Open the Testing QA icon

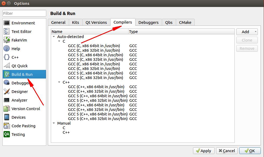(x=7, y=134)
